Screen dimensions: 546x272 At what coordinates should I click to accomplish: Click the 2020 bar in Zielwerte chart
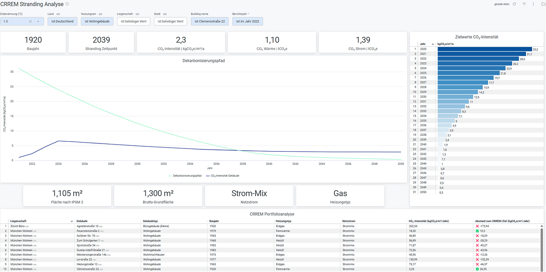coord(484,49)
